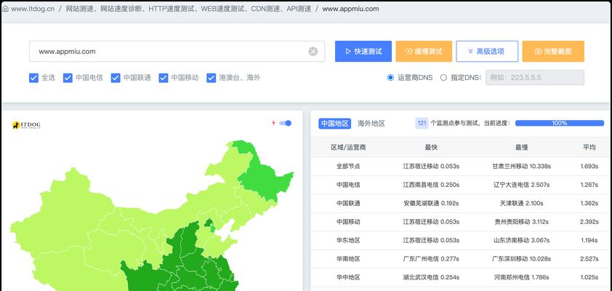This screenshot has height=291, width=612.
Task: Click the custom DNS input field
Action: pos(535,77)
